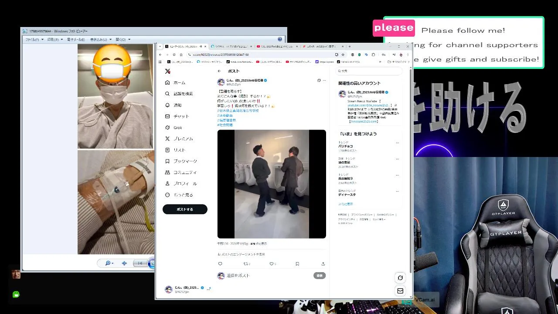This screenshot has height=314, width=558.
Task: Click the browser address bar URL
Action: point(221,55)
